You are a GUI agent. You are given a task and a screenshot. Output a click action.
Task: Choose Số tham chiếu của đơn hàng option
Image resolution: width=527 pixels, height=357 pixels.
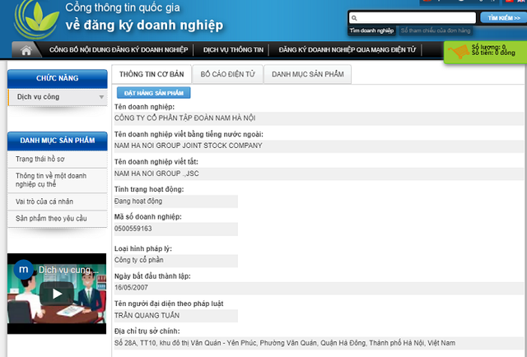point(435,30)
